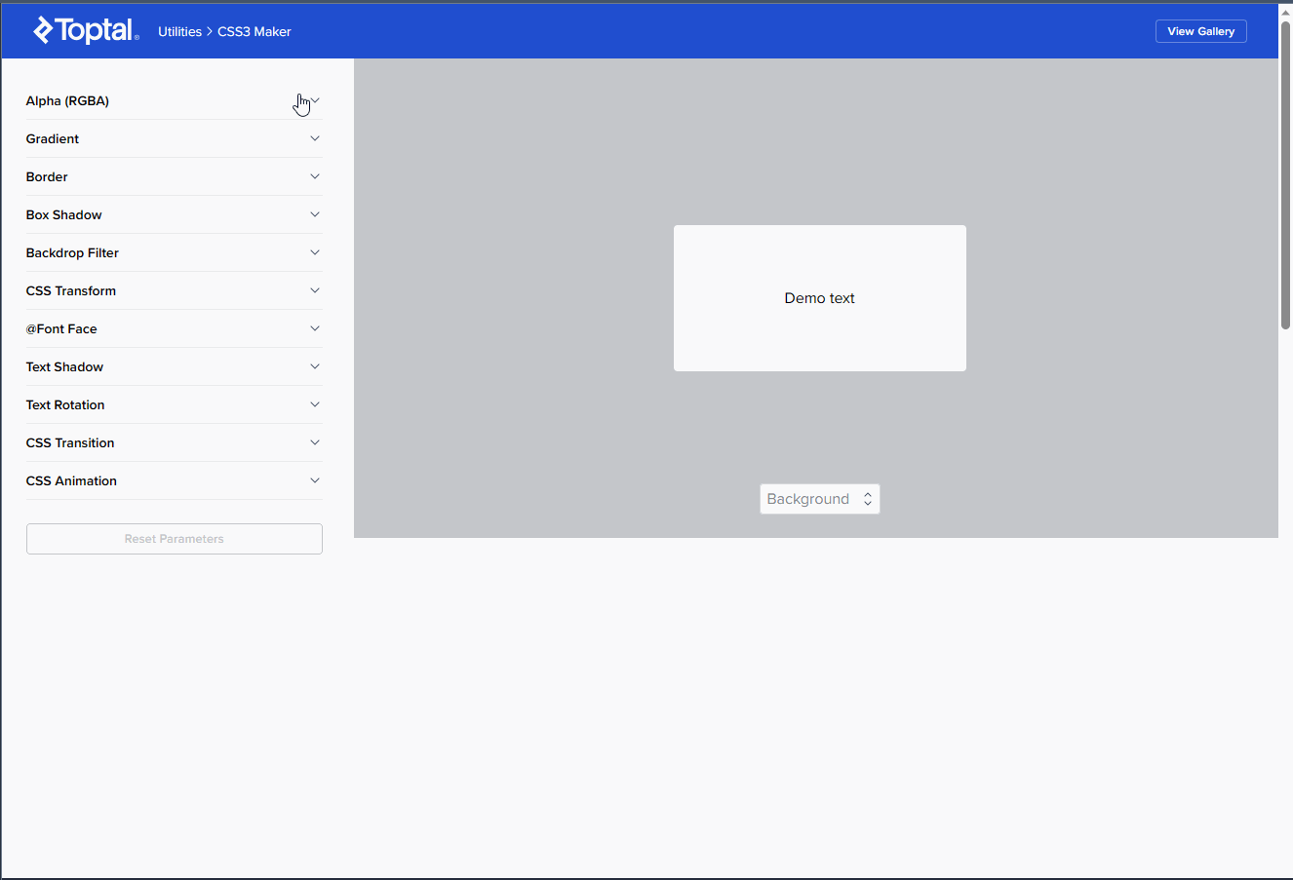Image resolution: width=1293 pixels, height=880 pixels.
Task: Open the Background dropdown selector
Action: 820,499
